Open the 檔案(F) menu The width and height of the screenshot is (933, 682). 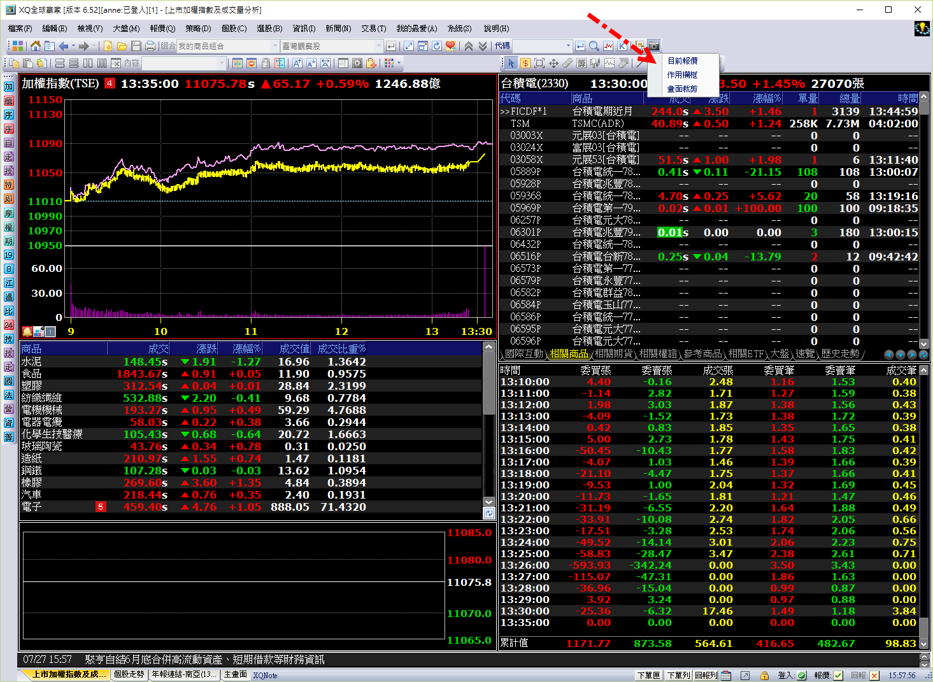[20, 28]
